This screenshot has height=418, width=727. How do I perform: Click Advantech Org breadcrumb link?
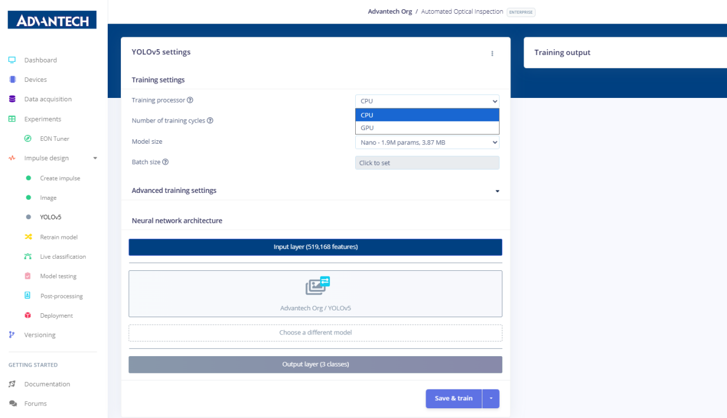(x=390, y=11)
